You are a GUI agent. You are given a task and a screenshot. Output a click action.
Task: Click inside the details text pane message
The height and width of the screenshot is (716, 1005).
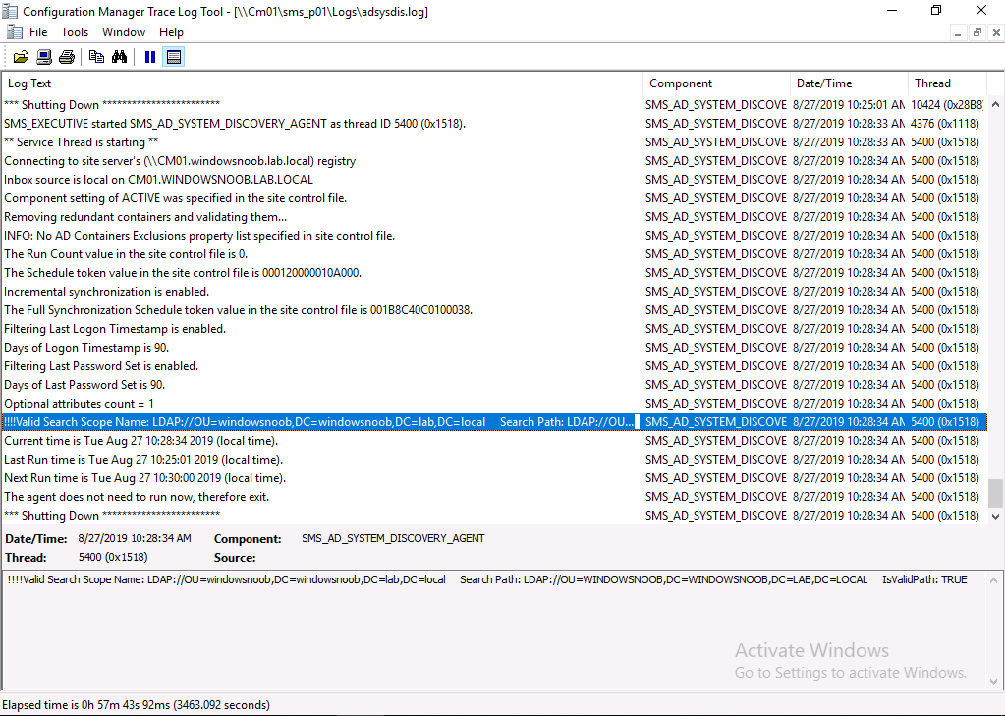[x=487, y=579]
